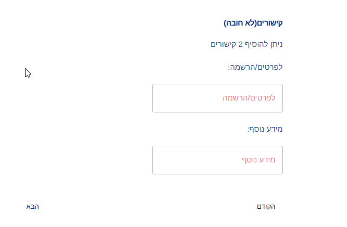Click the לפרטים/הרשמה input field
This screenshot has height=227, width=347.
point(217,98)
